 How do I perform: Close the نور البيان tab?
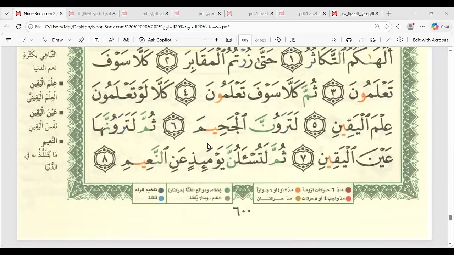pos(167,13)
